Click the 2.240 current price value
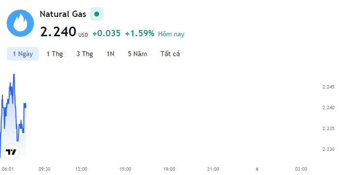 [x=58, y=32]
